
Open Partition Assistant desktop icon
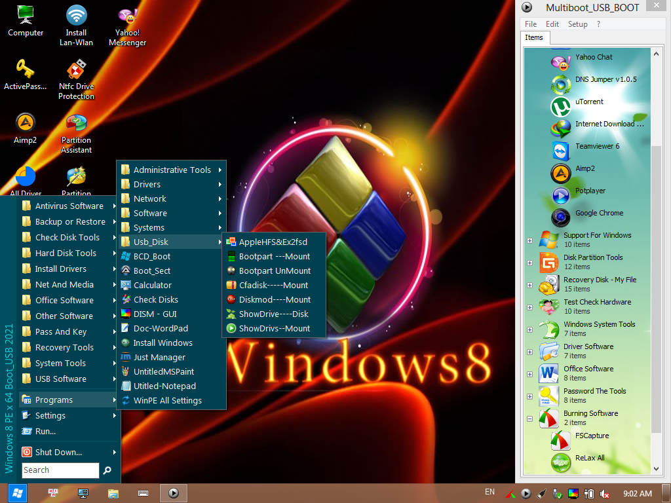coord(76,133)
